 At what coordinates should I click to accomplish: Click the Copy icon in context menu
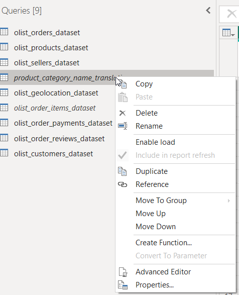tap(123, 84)
